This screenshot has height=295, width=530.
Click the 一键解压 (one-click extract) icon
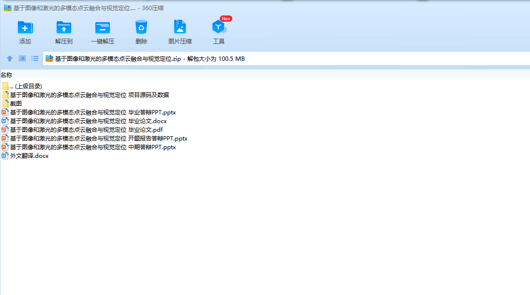[x=103, y=28]
